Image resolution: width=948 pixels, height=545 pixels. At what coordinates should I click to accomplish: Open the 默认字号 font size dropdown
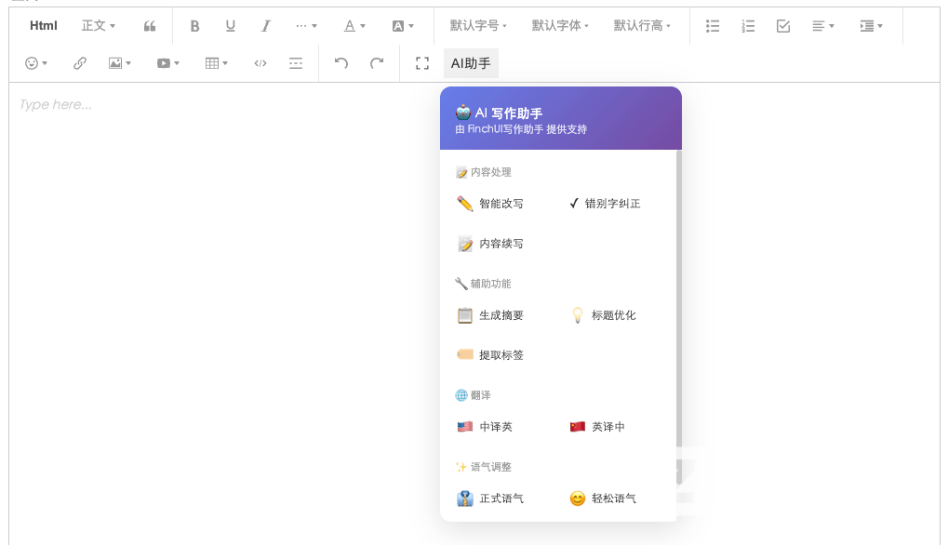click(477, 26)
